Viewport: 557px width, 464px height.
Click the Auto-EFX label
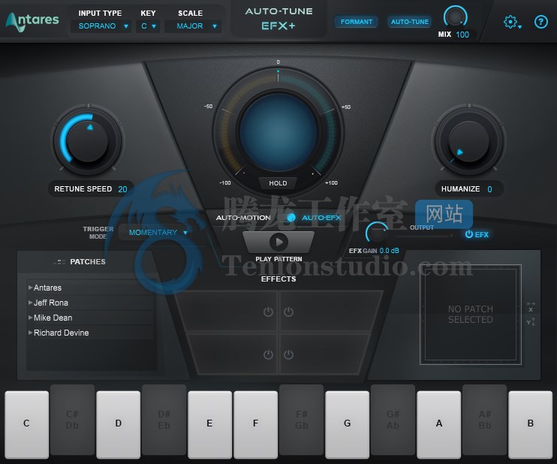[321, 218]
